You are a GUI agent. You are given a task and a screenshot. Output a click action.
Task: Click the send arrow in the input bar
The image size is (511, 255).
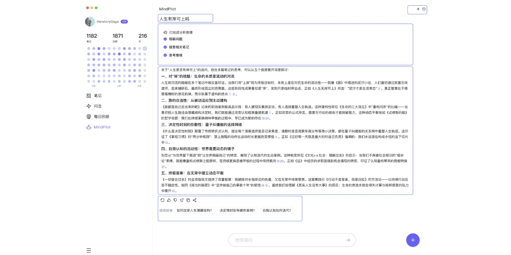348,240
